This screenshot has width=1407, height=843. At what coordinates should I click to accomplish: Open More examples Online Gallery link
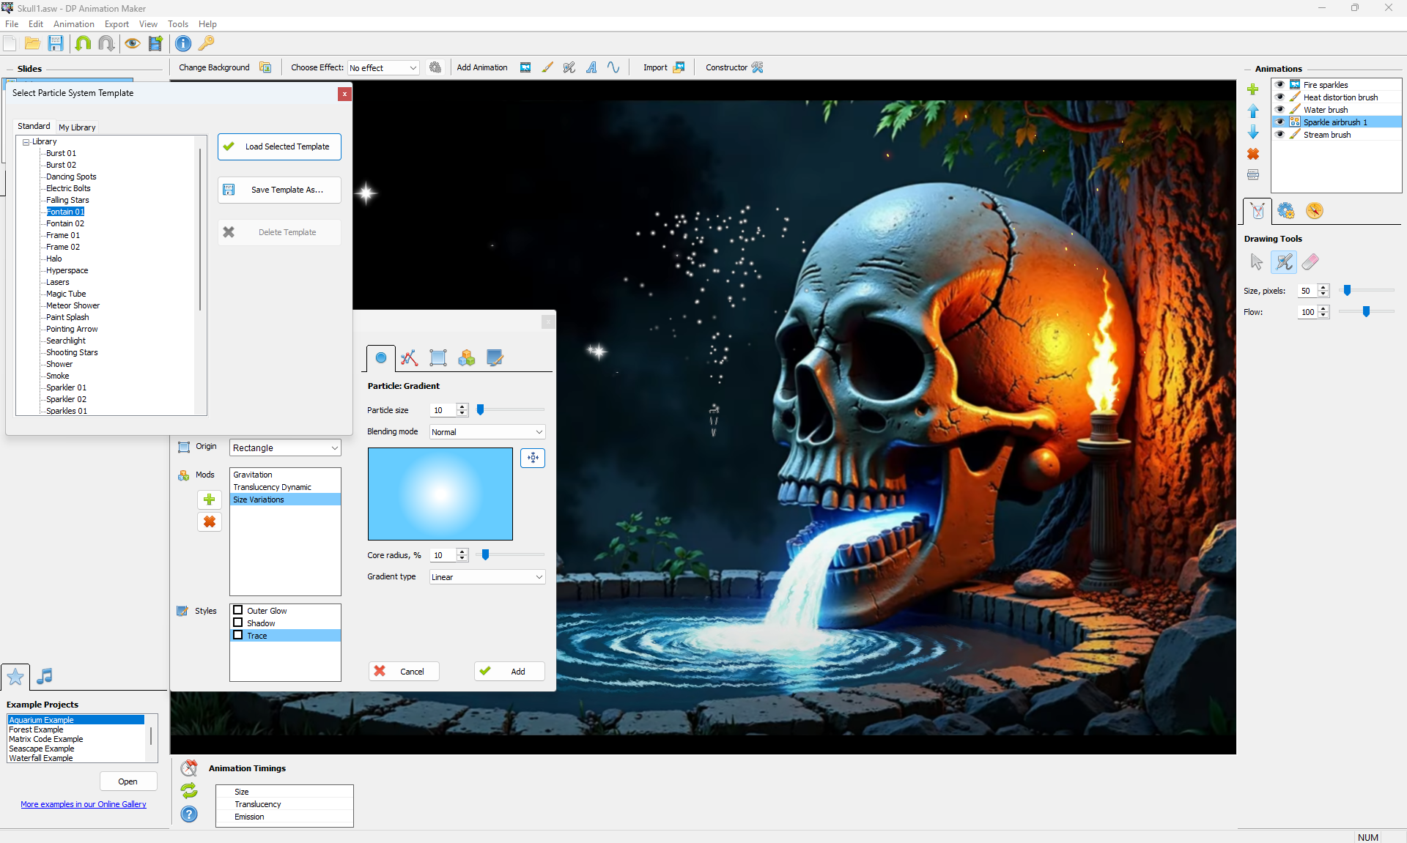pos(84,804)
